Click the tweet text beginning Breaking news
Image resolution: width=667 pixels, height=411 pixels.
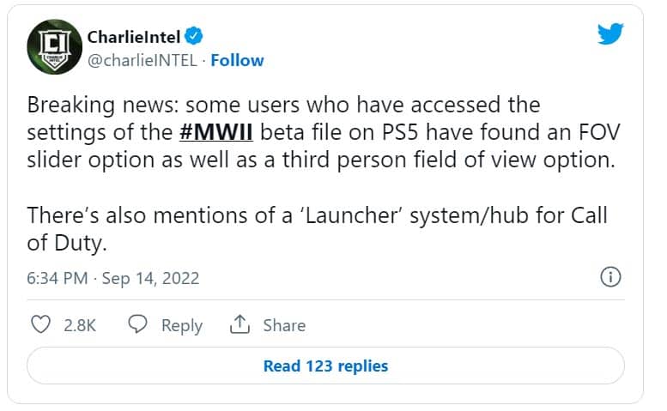coord(283,106)
